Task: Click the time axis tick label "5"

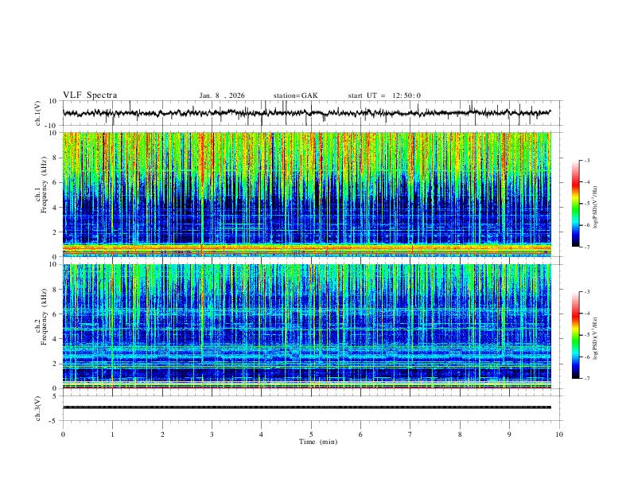Action: (x=311, y=434)
